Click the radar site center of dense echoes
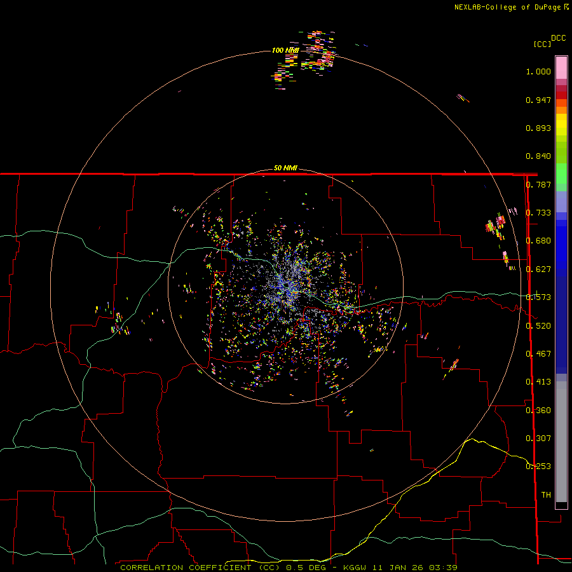Image resolution: width=572 pixels, height=572 pixels. coord(285,287)
